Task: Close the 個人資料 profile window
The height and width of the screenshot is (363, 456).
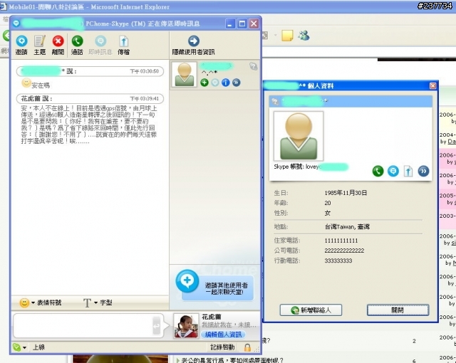Action: (x=432, y=85)
